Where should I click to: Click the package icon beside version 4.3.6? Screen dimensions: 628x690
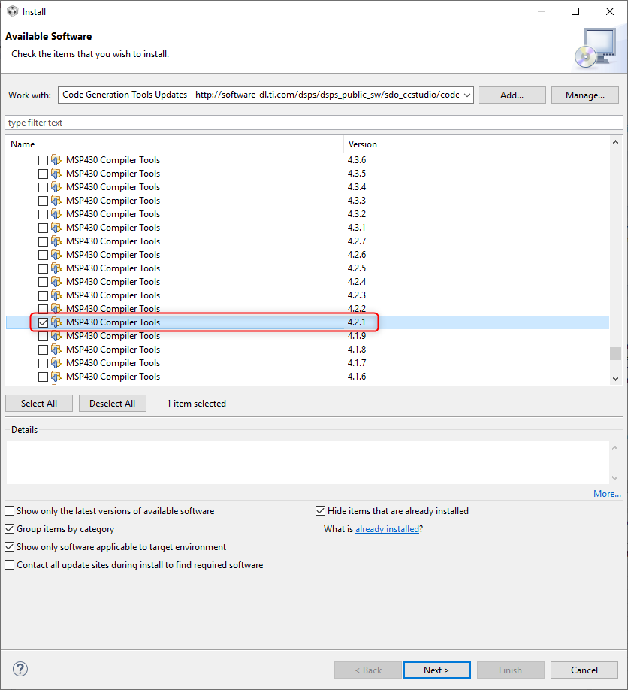click(58, 159)
